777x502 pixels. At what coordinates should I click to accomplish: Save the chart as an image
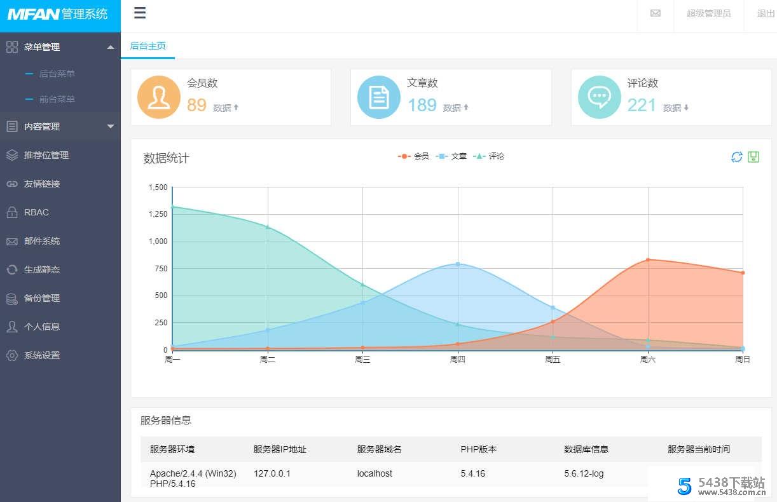click(x=753, y=156)
